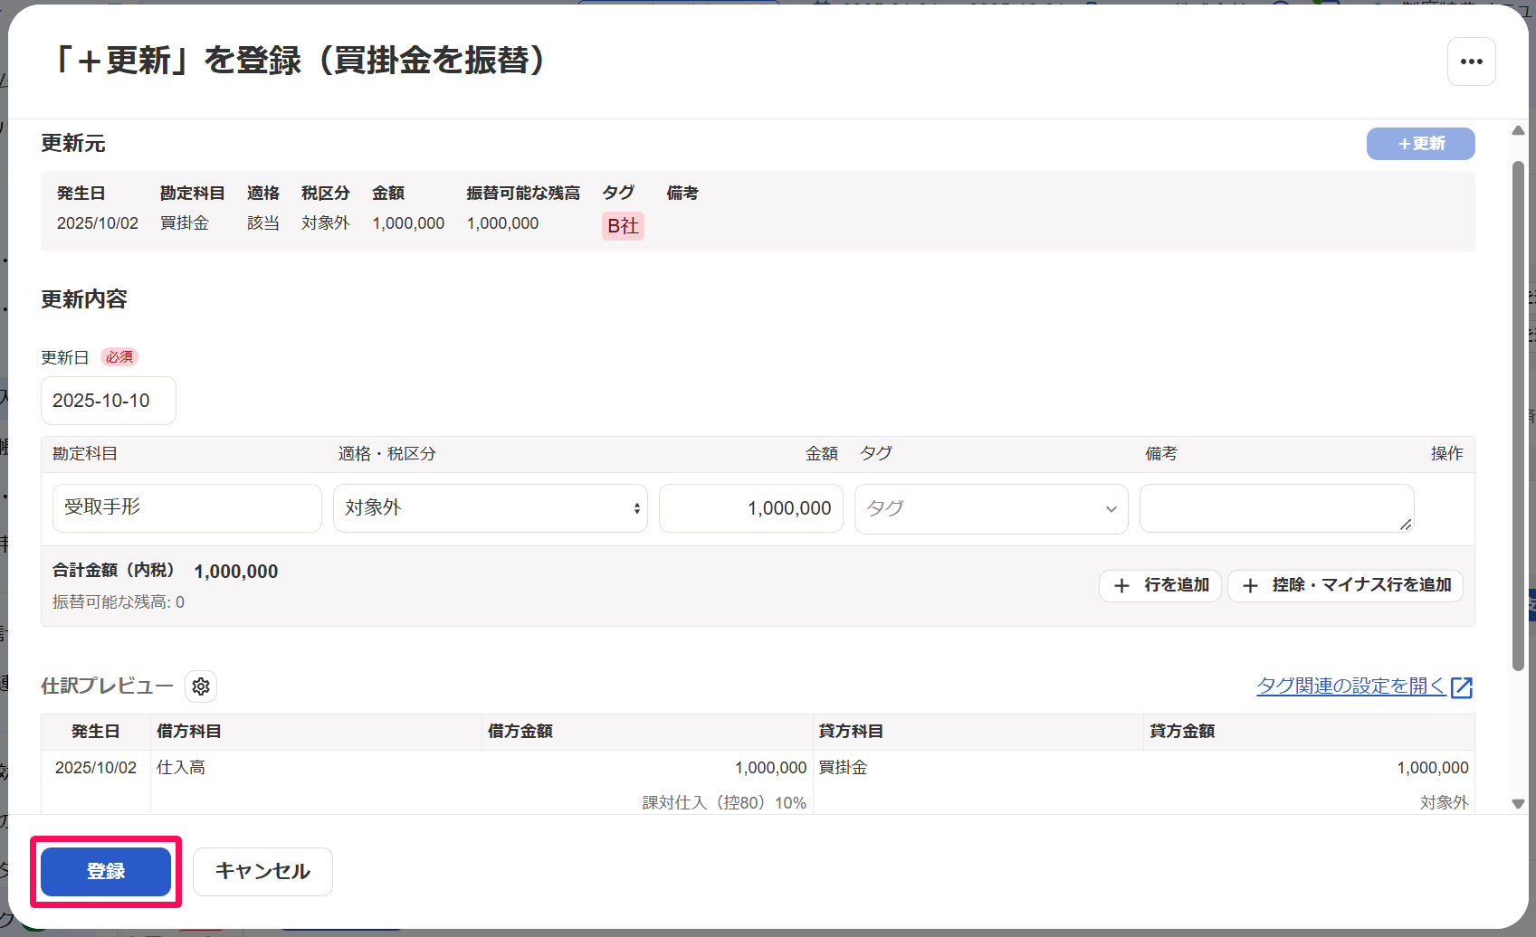Open the 対象外 tax category dropdown
1536x937 pixels.
(x=491, y=508)
